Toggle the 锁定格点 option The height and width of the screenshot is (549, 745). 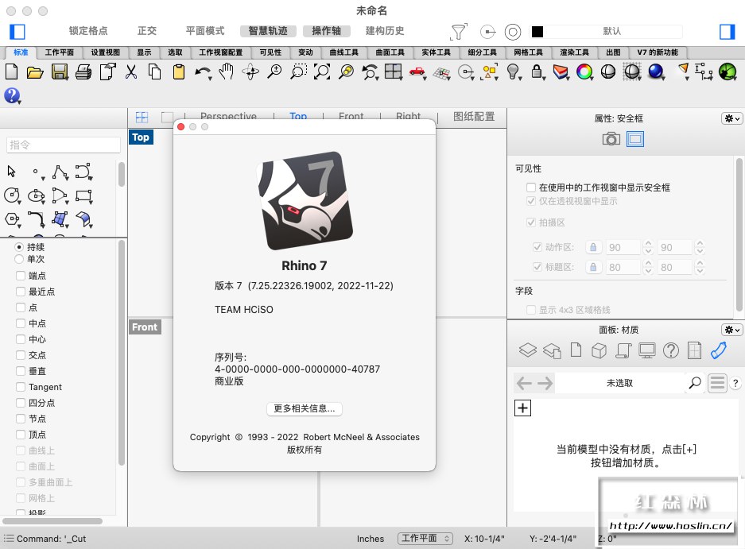(88, 31)
